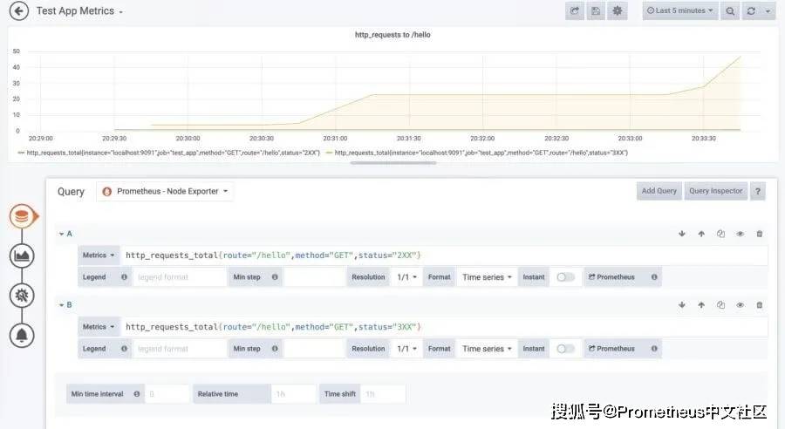Open the Visualization tab chart icon
This screenshot has width=785, height=429.
point(22,255)
